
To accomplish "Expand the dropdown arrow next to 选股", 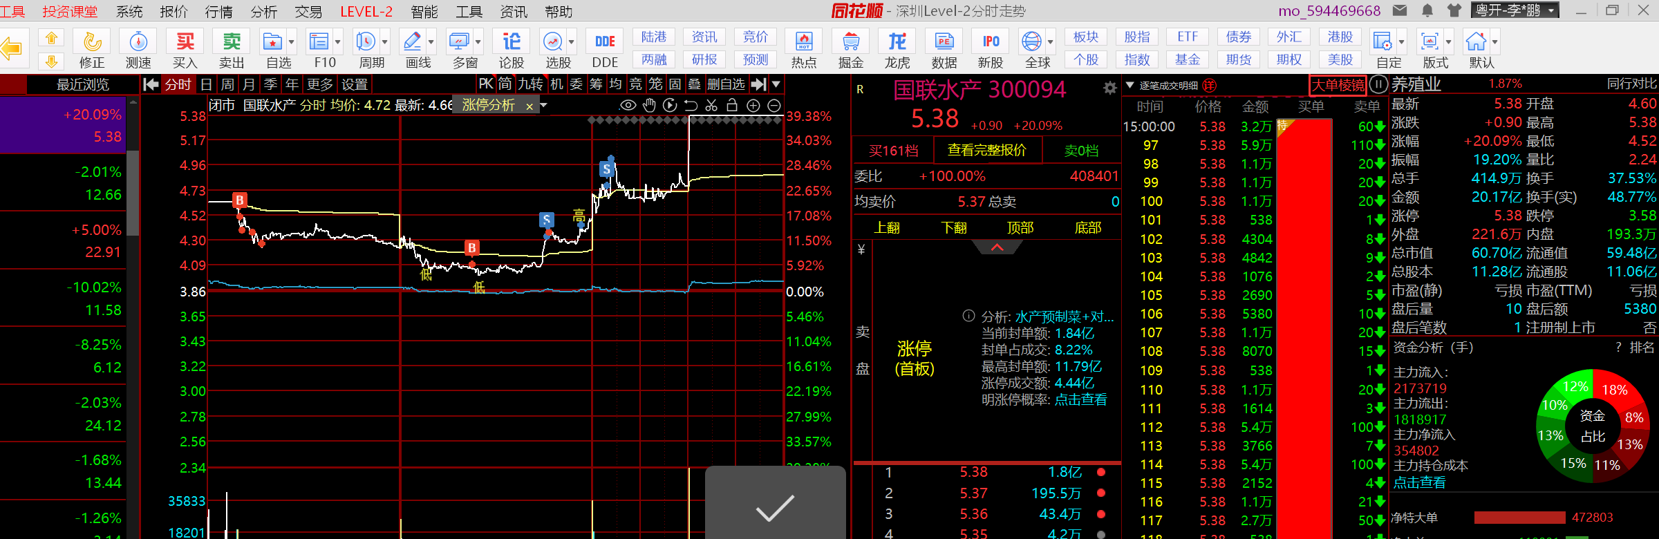I will coord(571,42).
